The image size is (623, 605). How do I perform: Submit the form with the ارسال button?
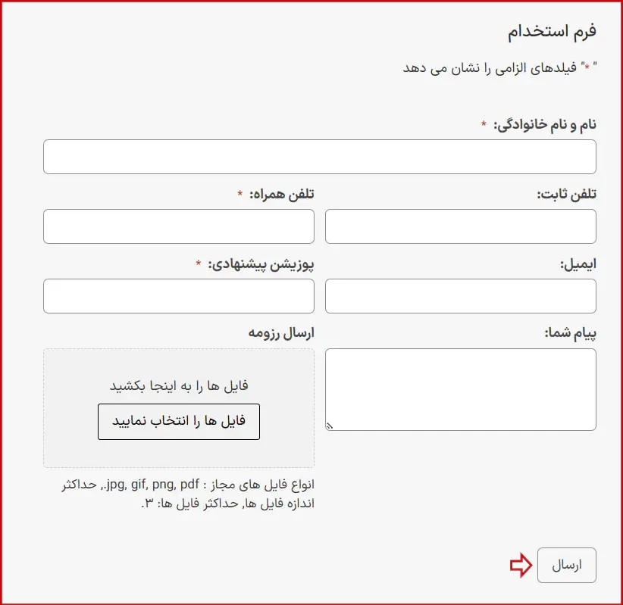(566, 565)
